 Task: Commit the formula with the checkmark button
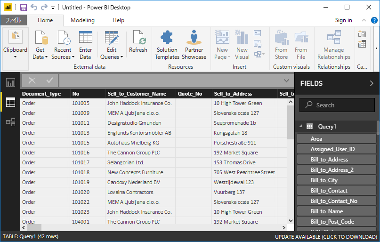pos(50,80)
